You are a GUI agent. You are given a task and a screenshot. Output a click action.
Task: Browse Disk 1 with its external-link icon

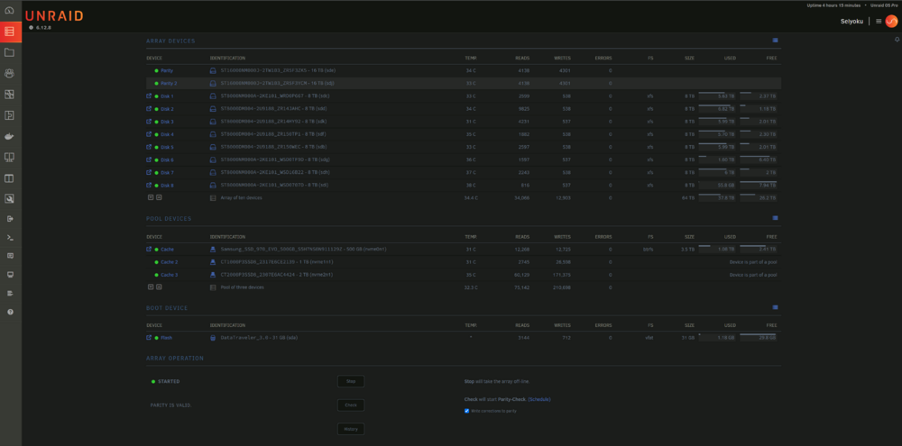point(149,96)
